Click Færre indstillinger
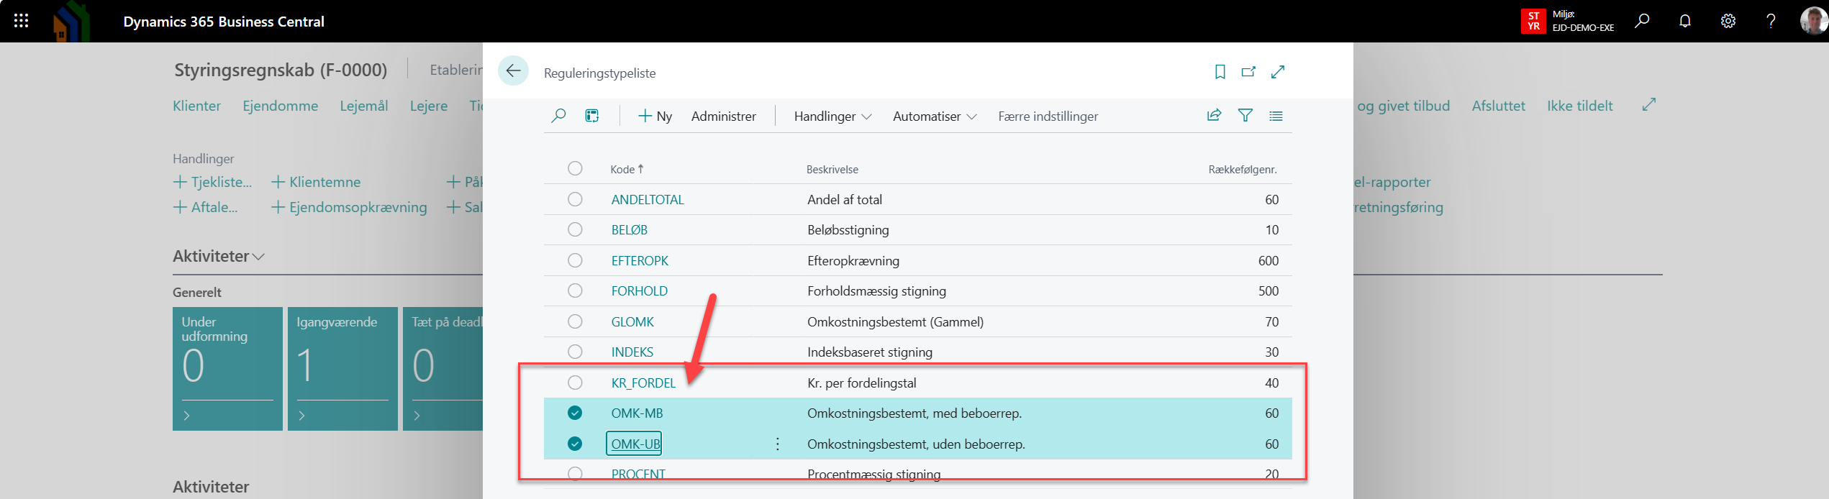The height and width of the screenshot is (499, 1829). tap(1048, 116)
